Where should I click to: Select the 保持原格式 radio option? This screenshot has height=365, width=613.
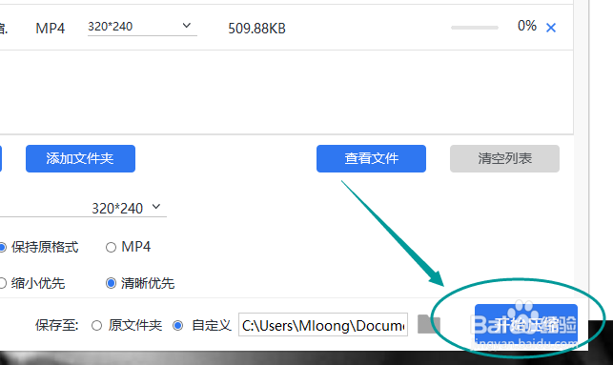point(2,248)
